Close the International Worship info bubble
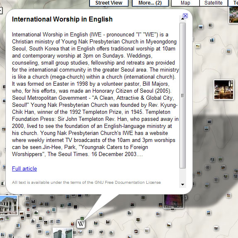This screenshot has width=238, height=238. tap(185, 16)
